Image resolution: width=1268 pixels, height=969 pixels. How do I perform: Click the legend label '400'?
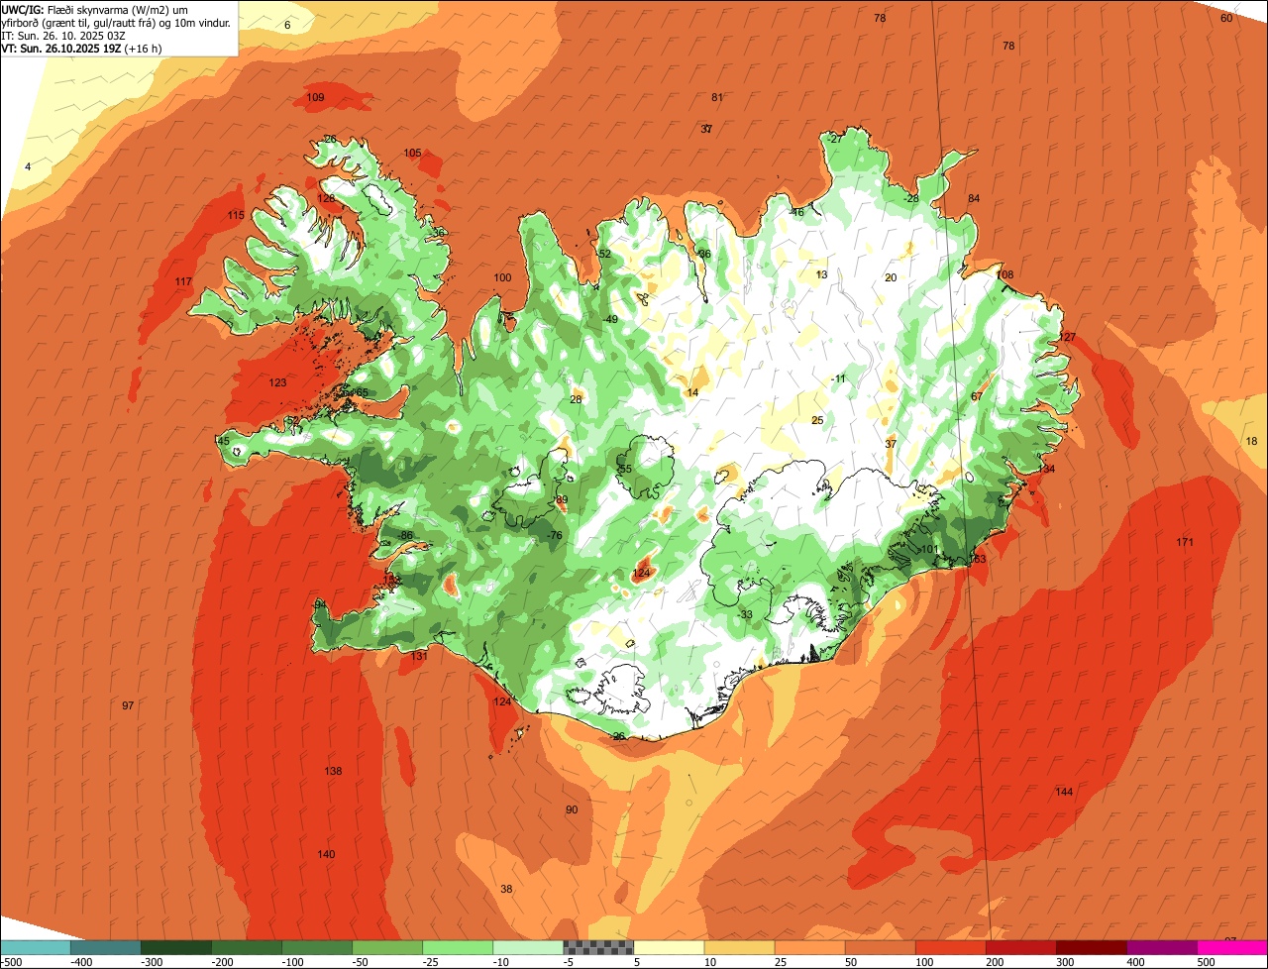(x=1134, y=961)
